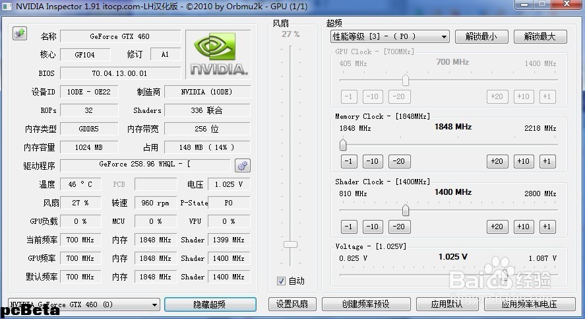Click the 内存带宽 value 256 位

[207, 129]
